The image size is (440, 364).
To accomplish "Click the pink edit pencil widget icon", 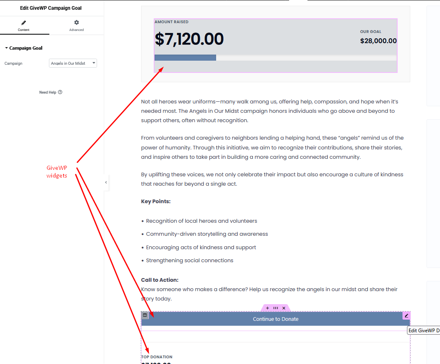I will point(406,316).
